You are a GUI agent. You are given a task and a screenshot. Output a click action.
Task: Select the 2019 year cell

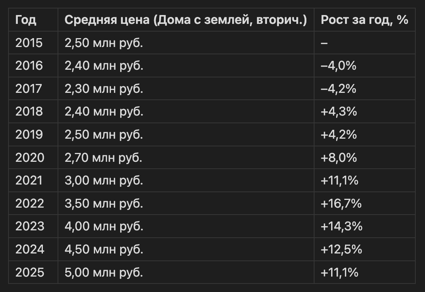[x=29, y=135]
